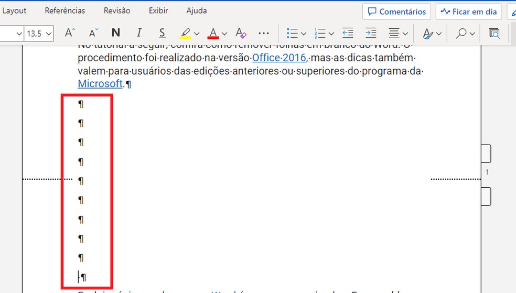Expand bullet list style dropdown

(304, 34)
